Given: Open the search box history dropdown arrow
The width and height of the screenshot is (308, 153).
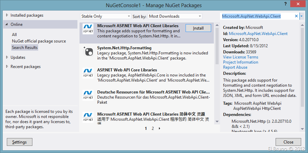Looking at the screenshot, I should click(302, 16).
